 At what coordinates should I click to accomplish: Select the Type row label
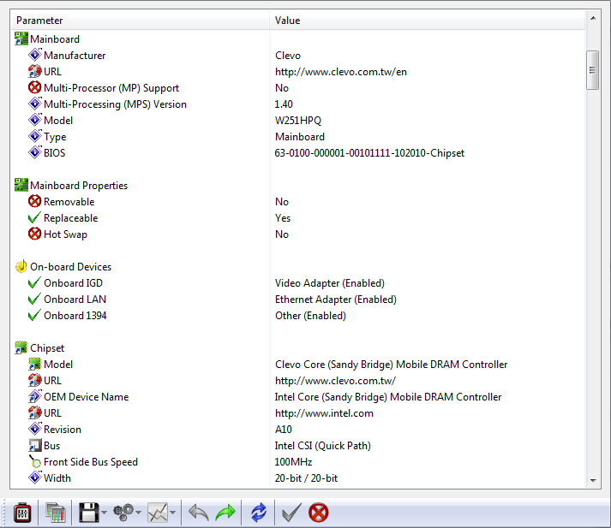click(55, 137)
